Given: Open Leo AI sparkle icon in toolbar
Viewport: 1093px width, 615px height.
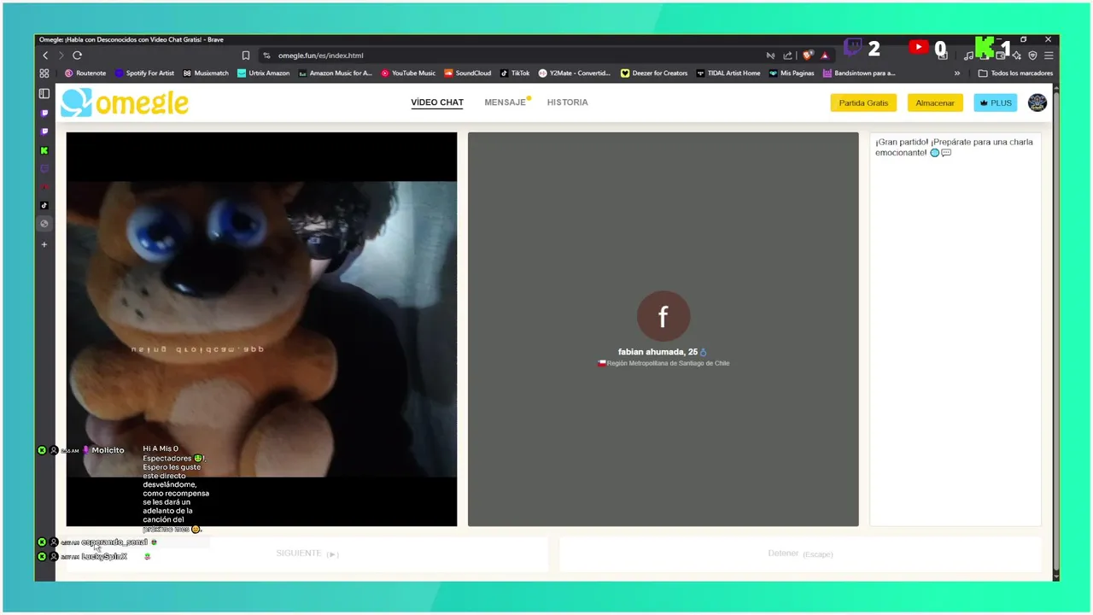Looking at the screenshot, I should (x=1017, y=56).
